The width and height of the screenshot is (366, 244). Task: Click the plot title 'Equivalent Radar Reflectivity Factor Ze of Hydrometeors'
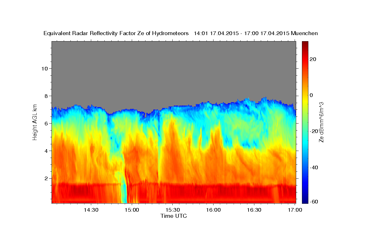116,33
